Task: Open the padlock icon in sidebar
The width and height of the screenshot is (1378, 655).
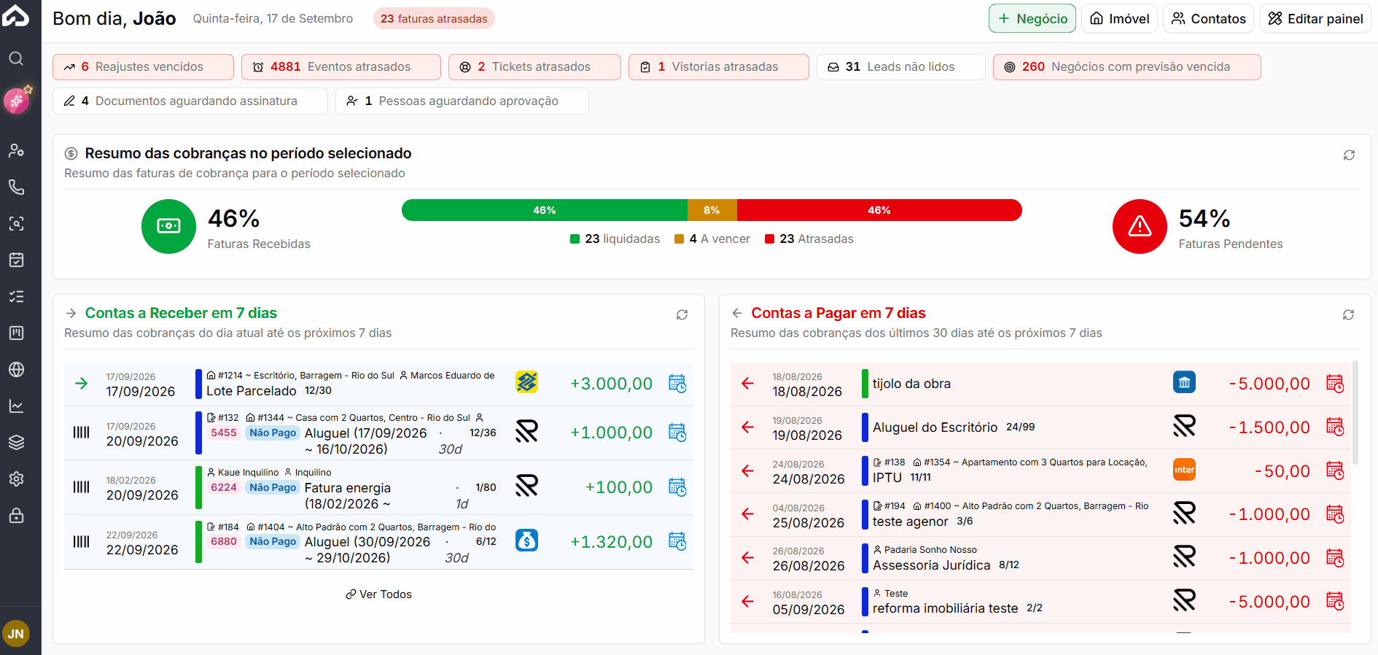Action: [16, 516]
